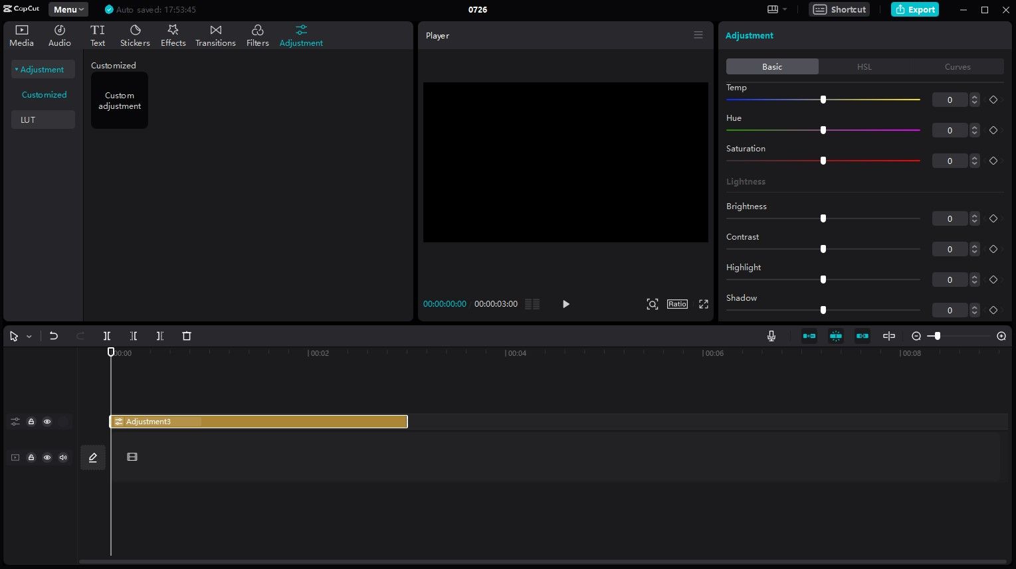The height and width of the screenshot is (569, 1016).
Task: Click the zoom-in timeline plus icon
Action: [x=1001, y=336]
